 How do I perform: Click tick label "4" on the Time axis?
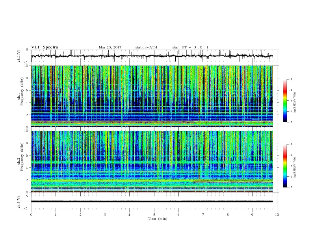pos(130,215)
